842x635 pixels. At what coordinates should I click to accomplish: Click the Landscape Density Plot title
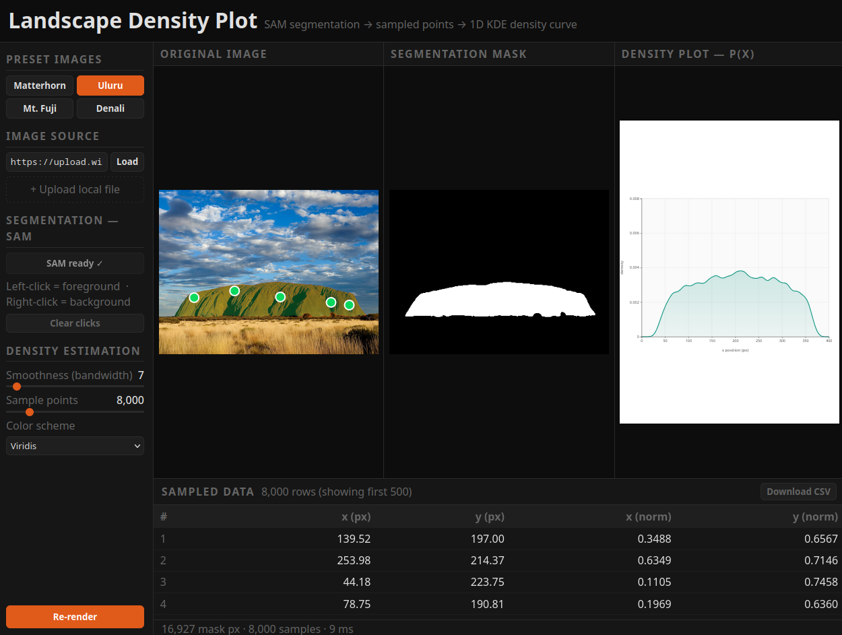(x=133, y=21)
